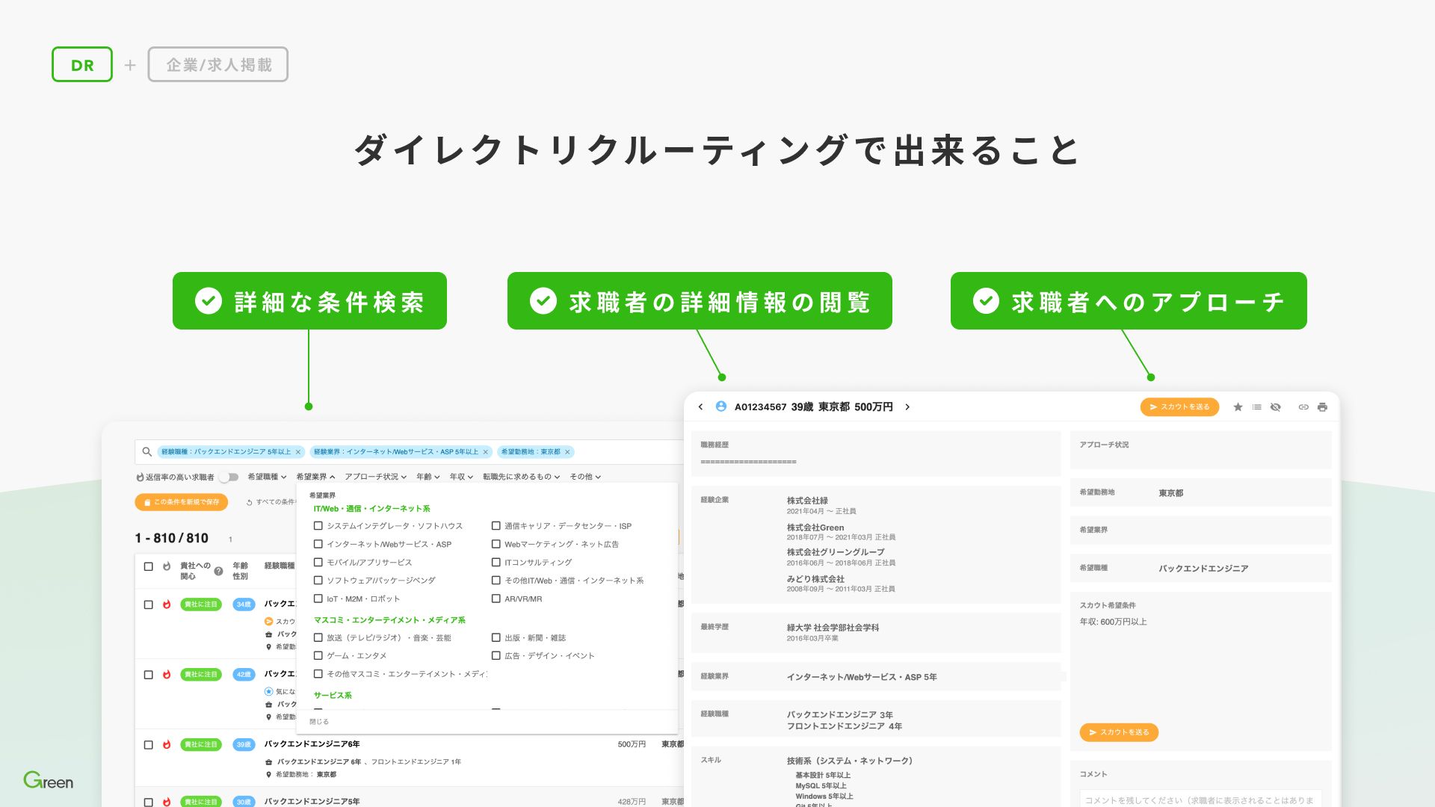This screenshot has height=807, width=1435.
Task: Open the アプローチ状況 filter dropdown
Action: coord(375,477)
